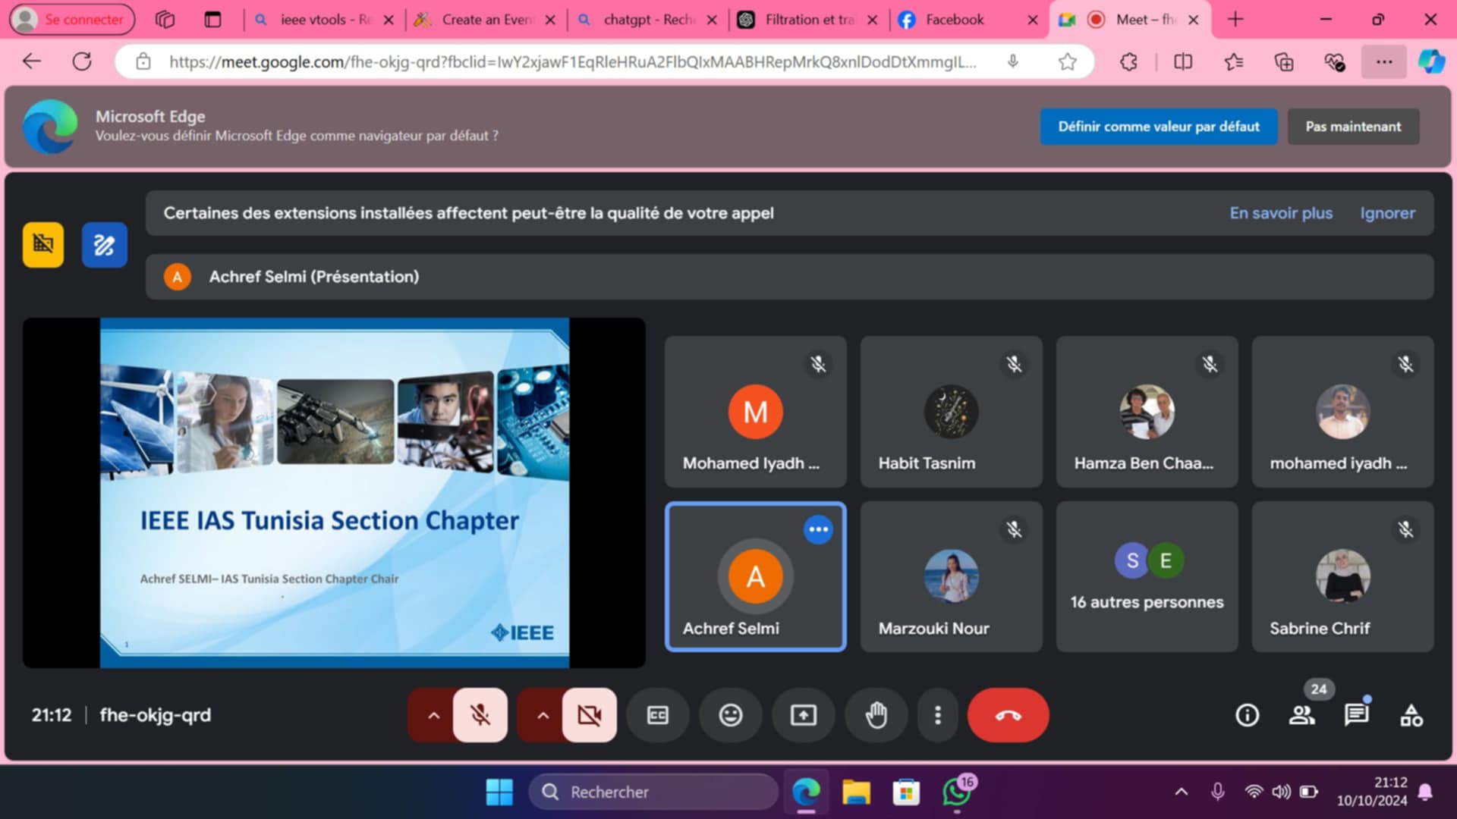This screenshot has width=1457, height=819.
Task: Click the present now screen share button
Action: (x=803, y=715)
